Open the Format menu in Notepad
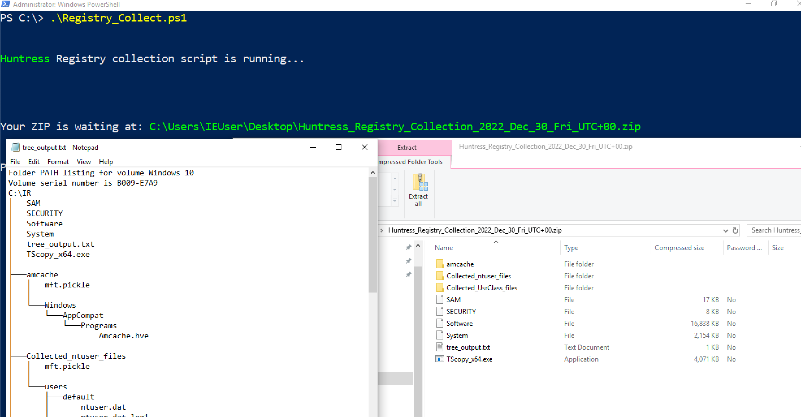 58,162
